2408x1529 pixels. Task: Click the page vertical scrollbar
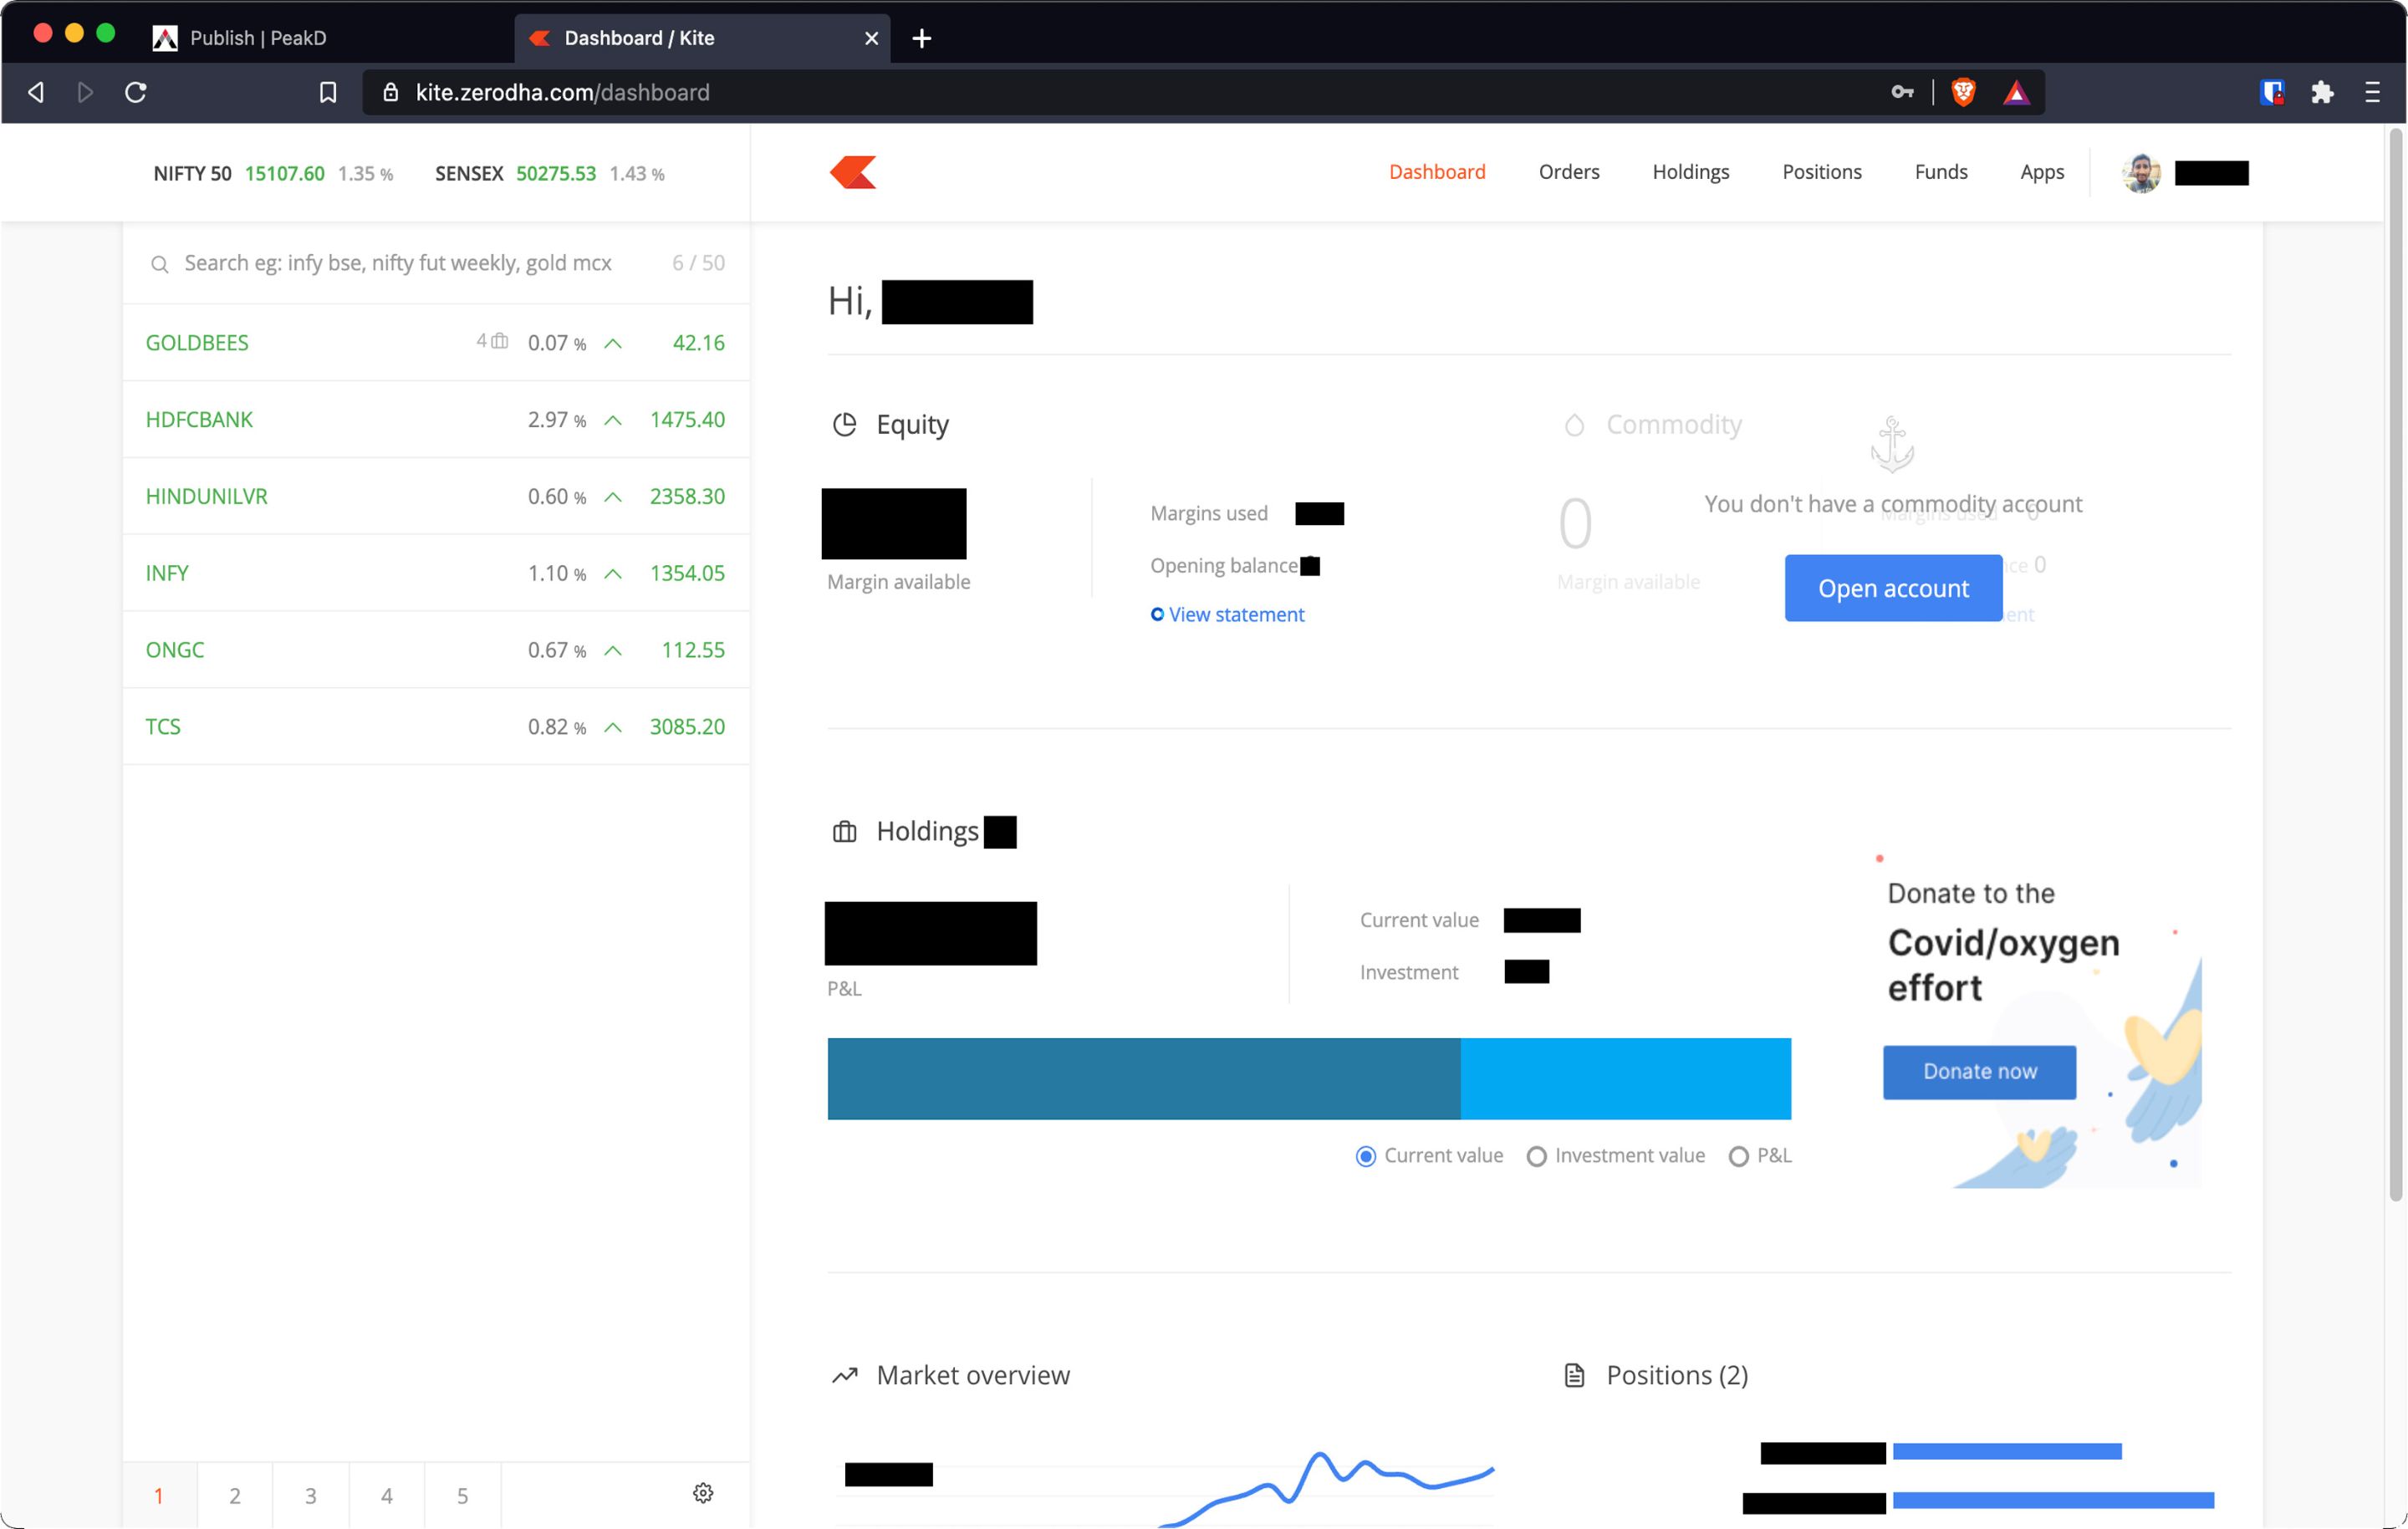click(x=2395, y=665)
